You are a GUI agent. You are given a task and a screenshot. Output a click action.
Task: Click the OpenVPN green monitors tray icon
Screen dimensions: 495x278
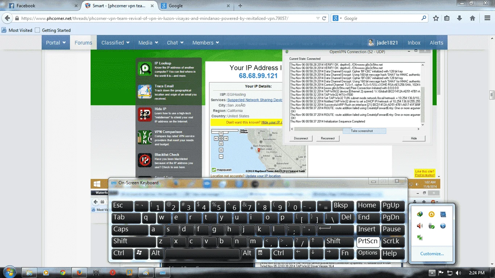(x=420, y=238)
